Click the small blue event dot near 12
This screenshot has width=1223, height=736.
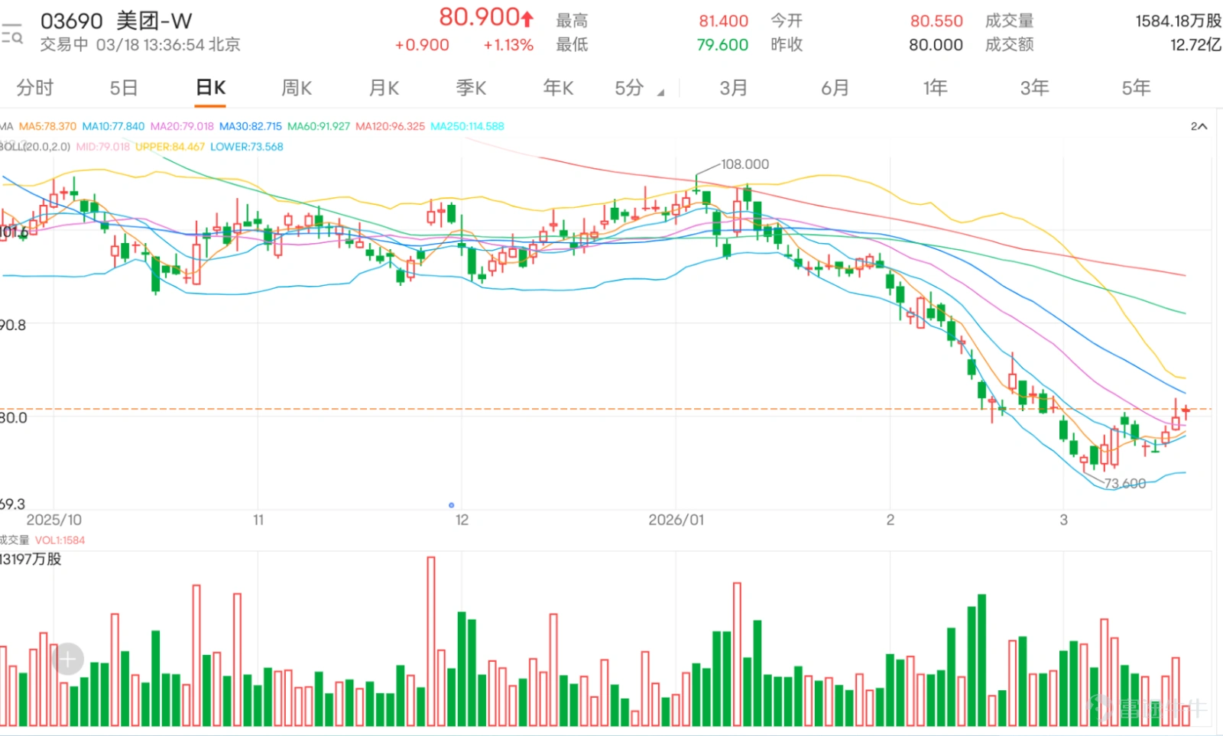pyautogui.click(x=451, y=505)
